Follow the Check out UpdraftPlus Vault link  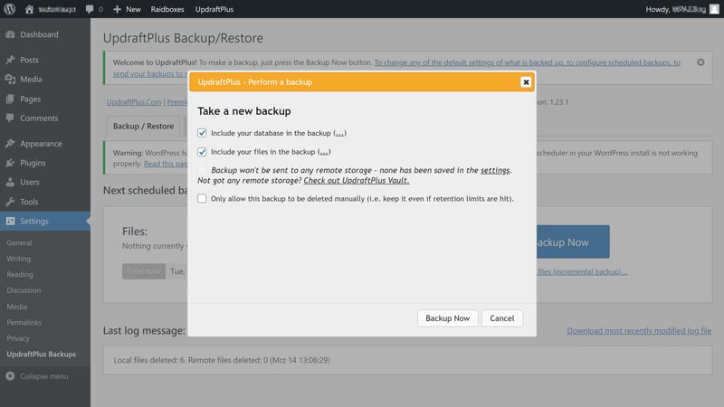(x=356, y=181)
